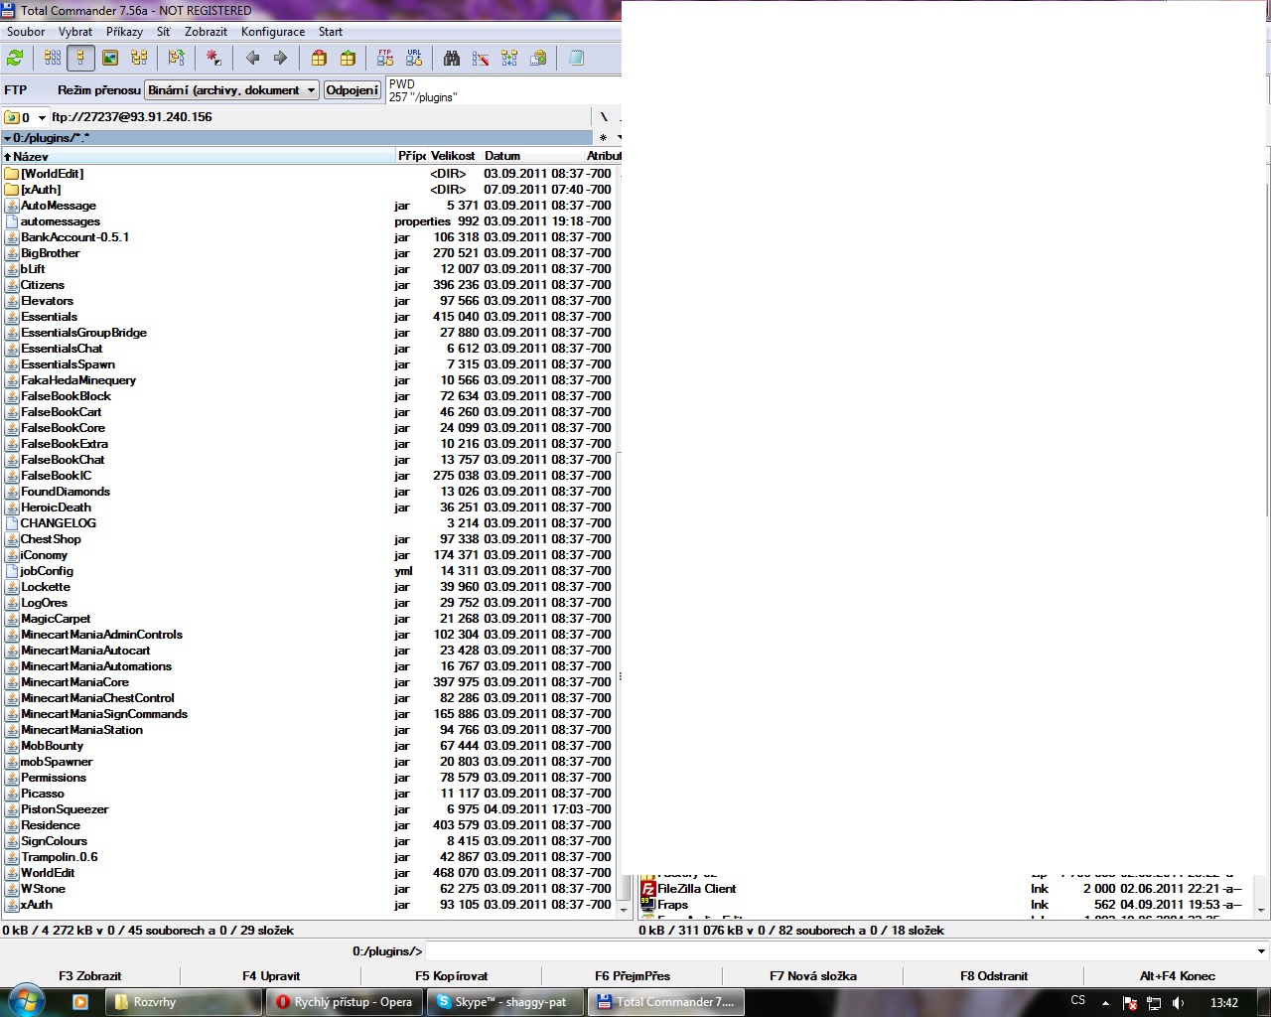Go forward with the right arrow icon
The width and height of the screenshot is (1271, 1017).
[280, 59]
